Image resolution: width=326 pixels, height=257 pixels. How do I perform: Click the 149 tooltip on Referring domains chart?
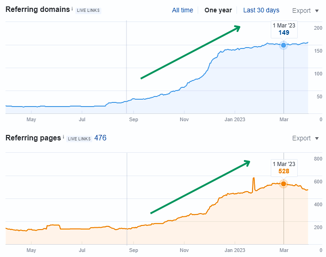tap(284, 30)
